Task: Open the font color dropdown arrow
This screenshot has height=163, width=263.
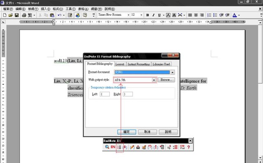Action: 239,15
